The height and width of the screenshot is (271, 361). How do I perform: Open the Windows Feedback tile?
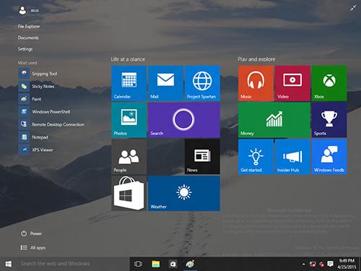[329, 157]
